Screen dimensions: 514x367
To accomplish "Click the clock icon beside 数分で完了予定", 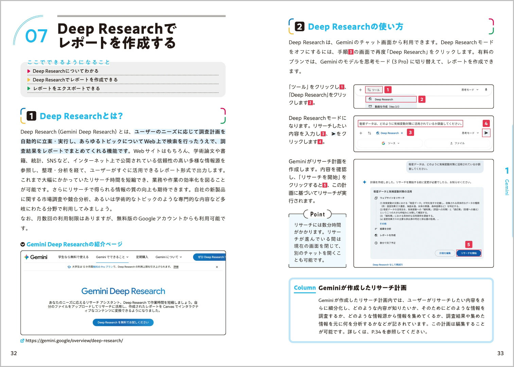I will tap(376, 243).
